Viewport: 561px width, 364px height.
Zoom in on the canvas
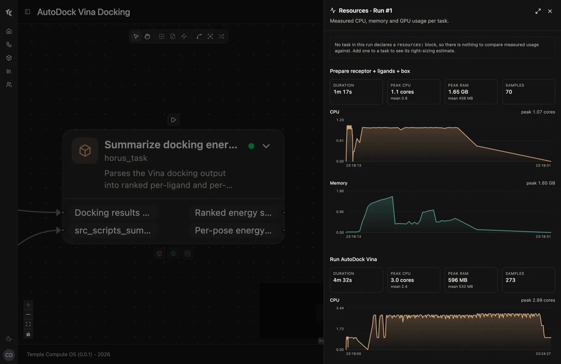click(x=28, y=305)
